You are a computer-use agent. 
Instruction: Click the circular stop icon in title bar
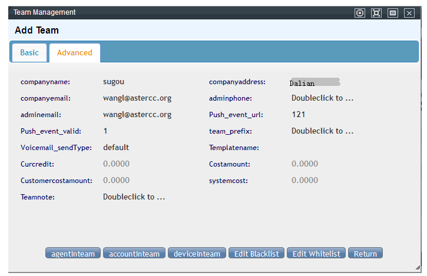(360, 12)
